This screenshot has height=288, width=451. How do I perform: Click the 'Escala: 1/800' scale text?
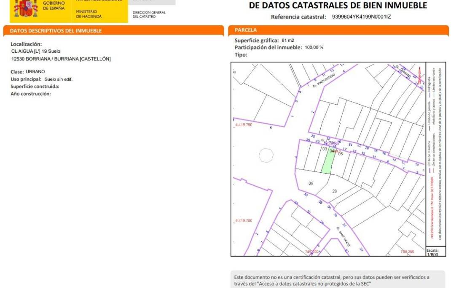click(x=432, y=252)
